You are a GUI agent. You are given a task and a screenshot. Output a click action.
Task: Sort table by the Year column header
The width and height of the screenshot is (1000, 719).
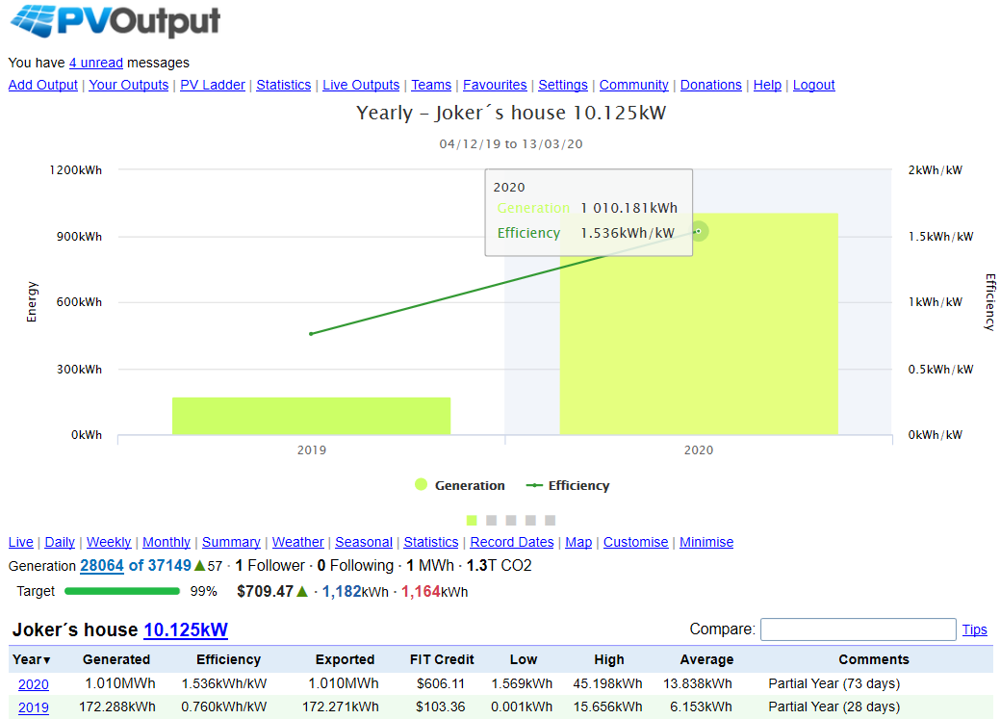31,659
